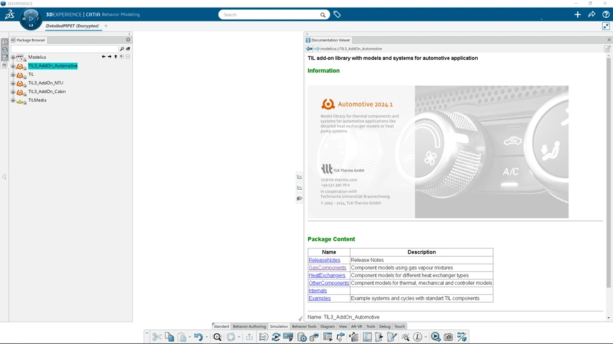Click the Share/export upload icon in bottom toolbar
The height and width of the screenshot is (344, 613).
coord(250,337)
